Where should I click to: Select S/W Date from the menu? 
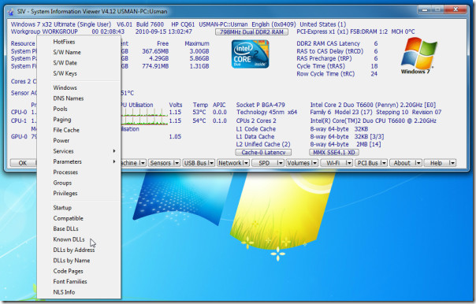point(79,63)
